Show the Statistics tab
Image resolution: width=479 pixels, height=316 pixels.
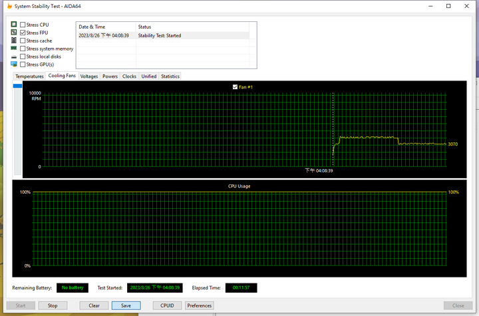tap(170, 77)
